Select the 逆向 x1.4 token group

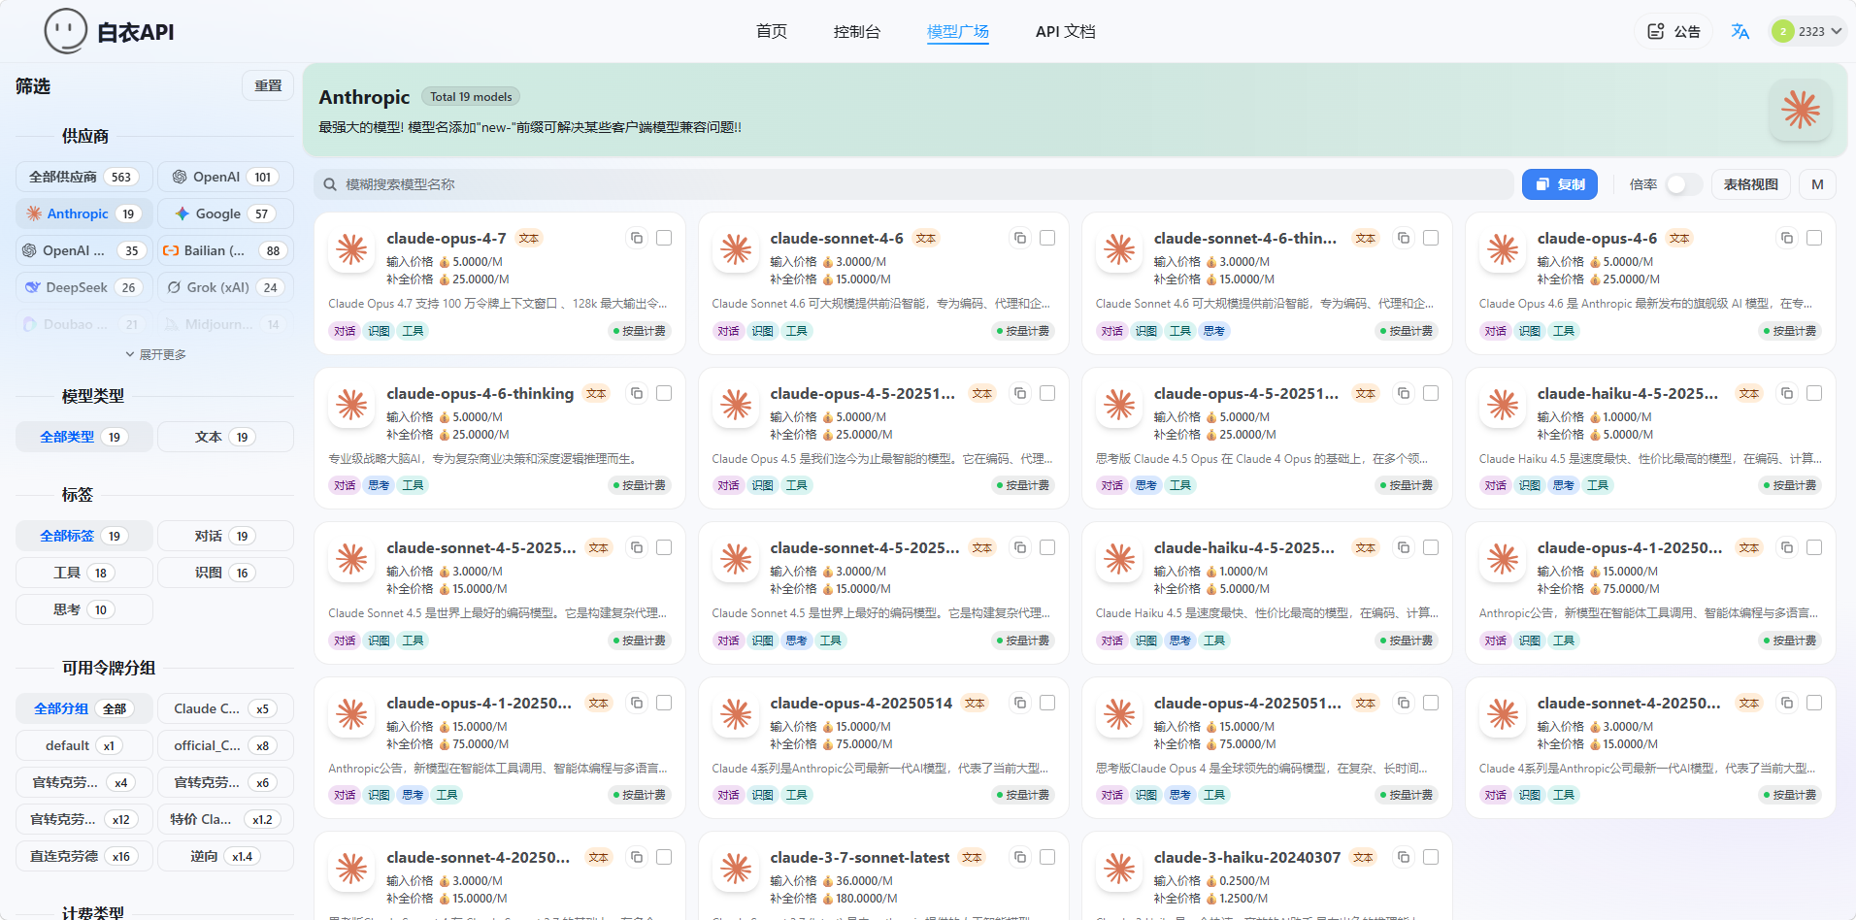[225, 856]
